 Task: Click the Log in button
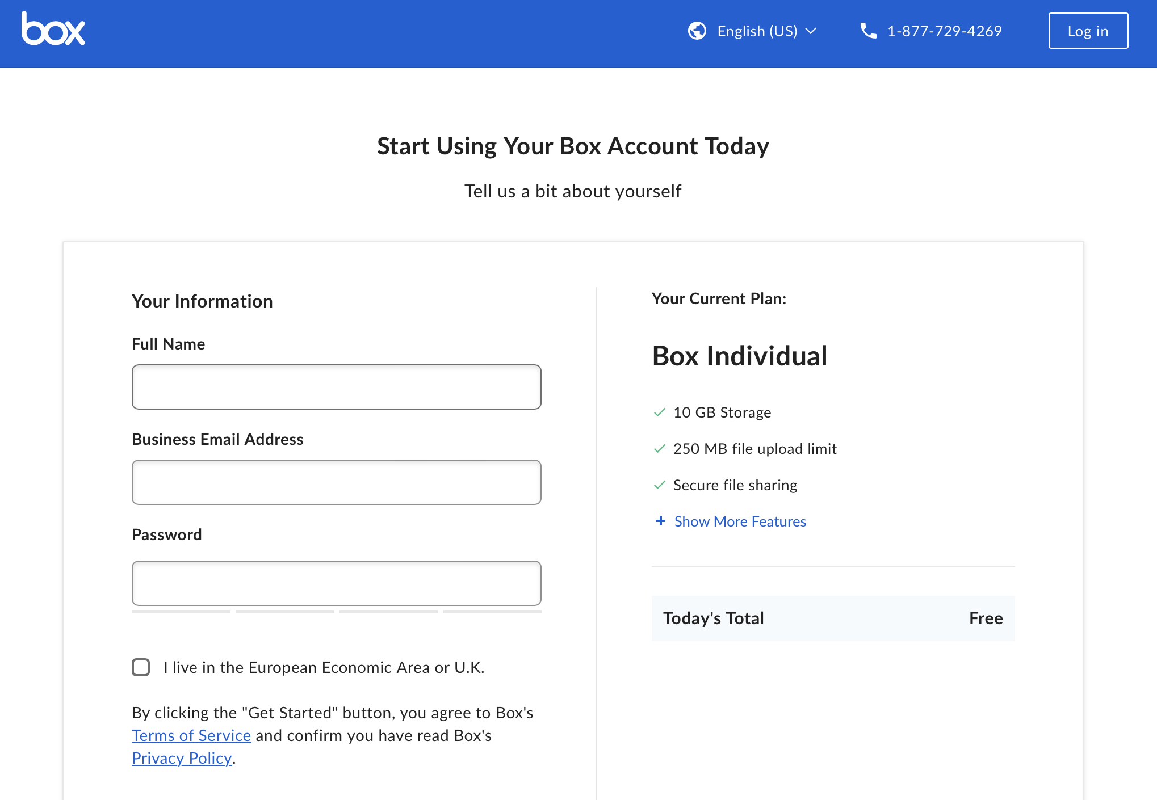click(x=1088, y=31)
